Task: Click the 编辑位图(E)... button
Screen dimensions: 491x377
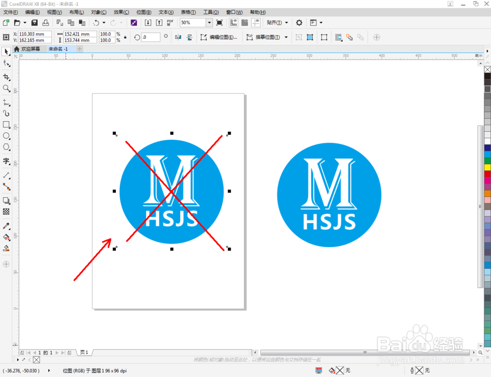Action: pos(219,37)
